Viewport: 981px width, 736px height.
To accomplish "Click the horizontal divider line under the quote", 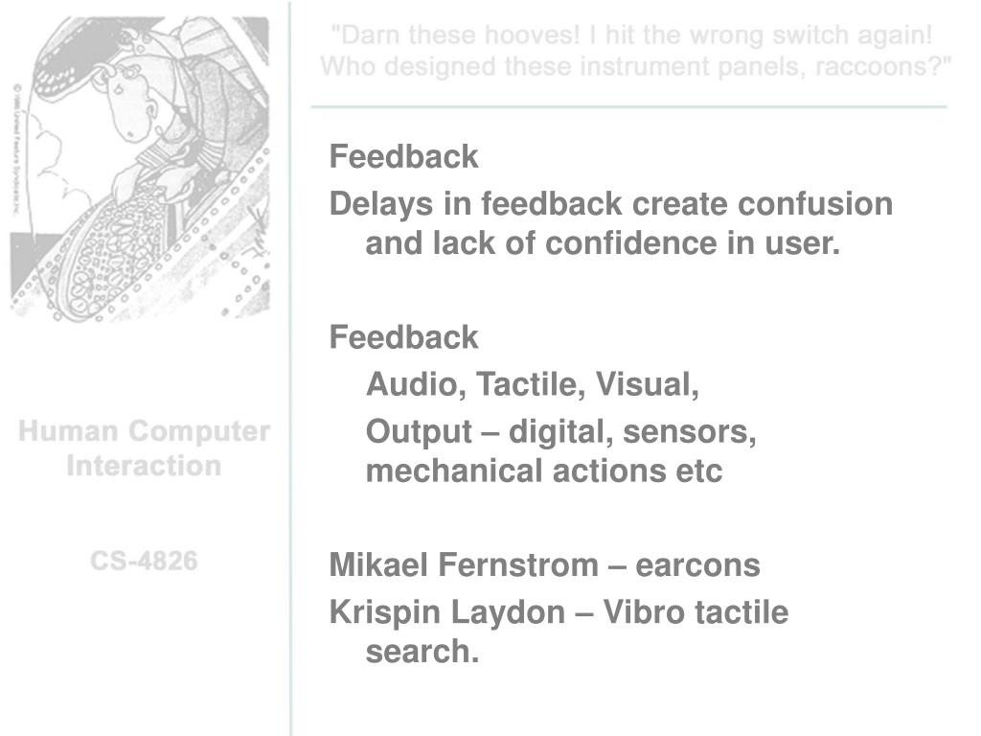I will coord(629,107).
